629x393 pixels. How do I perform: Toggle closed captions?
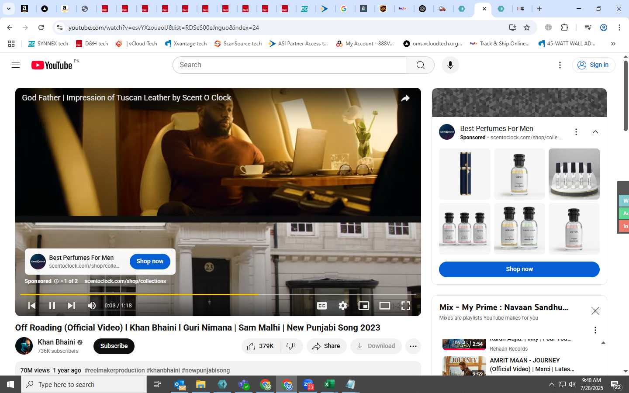coord(322,306)
